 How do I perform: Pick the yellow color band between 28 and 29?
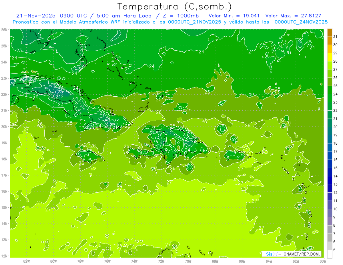pos(330,57)
